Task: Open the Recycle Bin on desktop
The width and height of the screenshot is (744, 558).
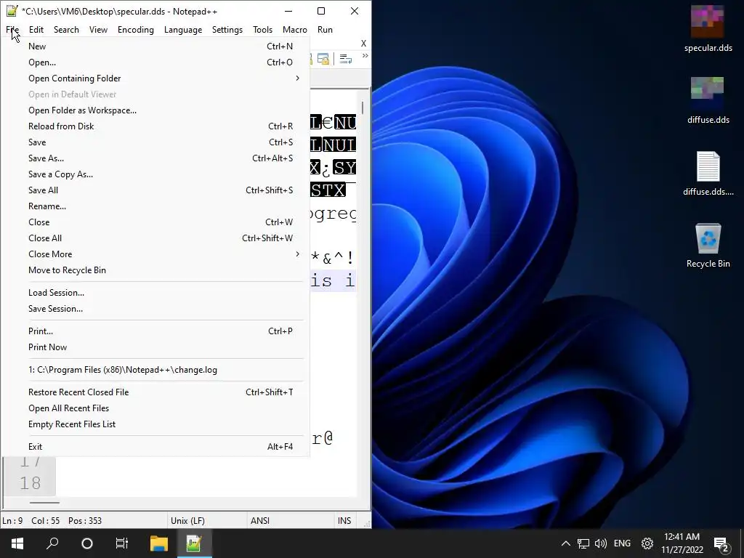Action: (708, 246)
